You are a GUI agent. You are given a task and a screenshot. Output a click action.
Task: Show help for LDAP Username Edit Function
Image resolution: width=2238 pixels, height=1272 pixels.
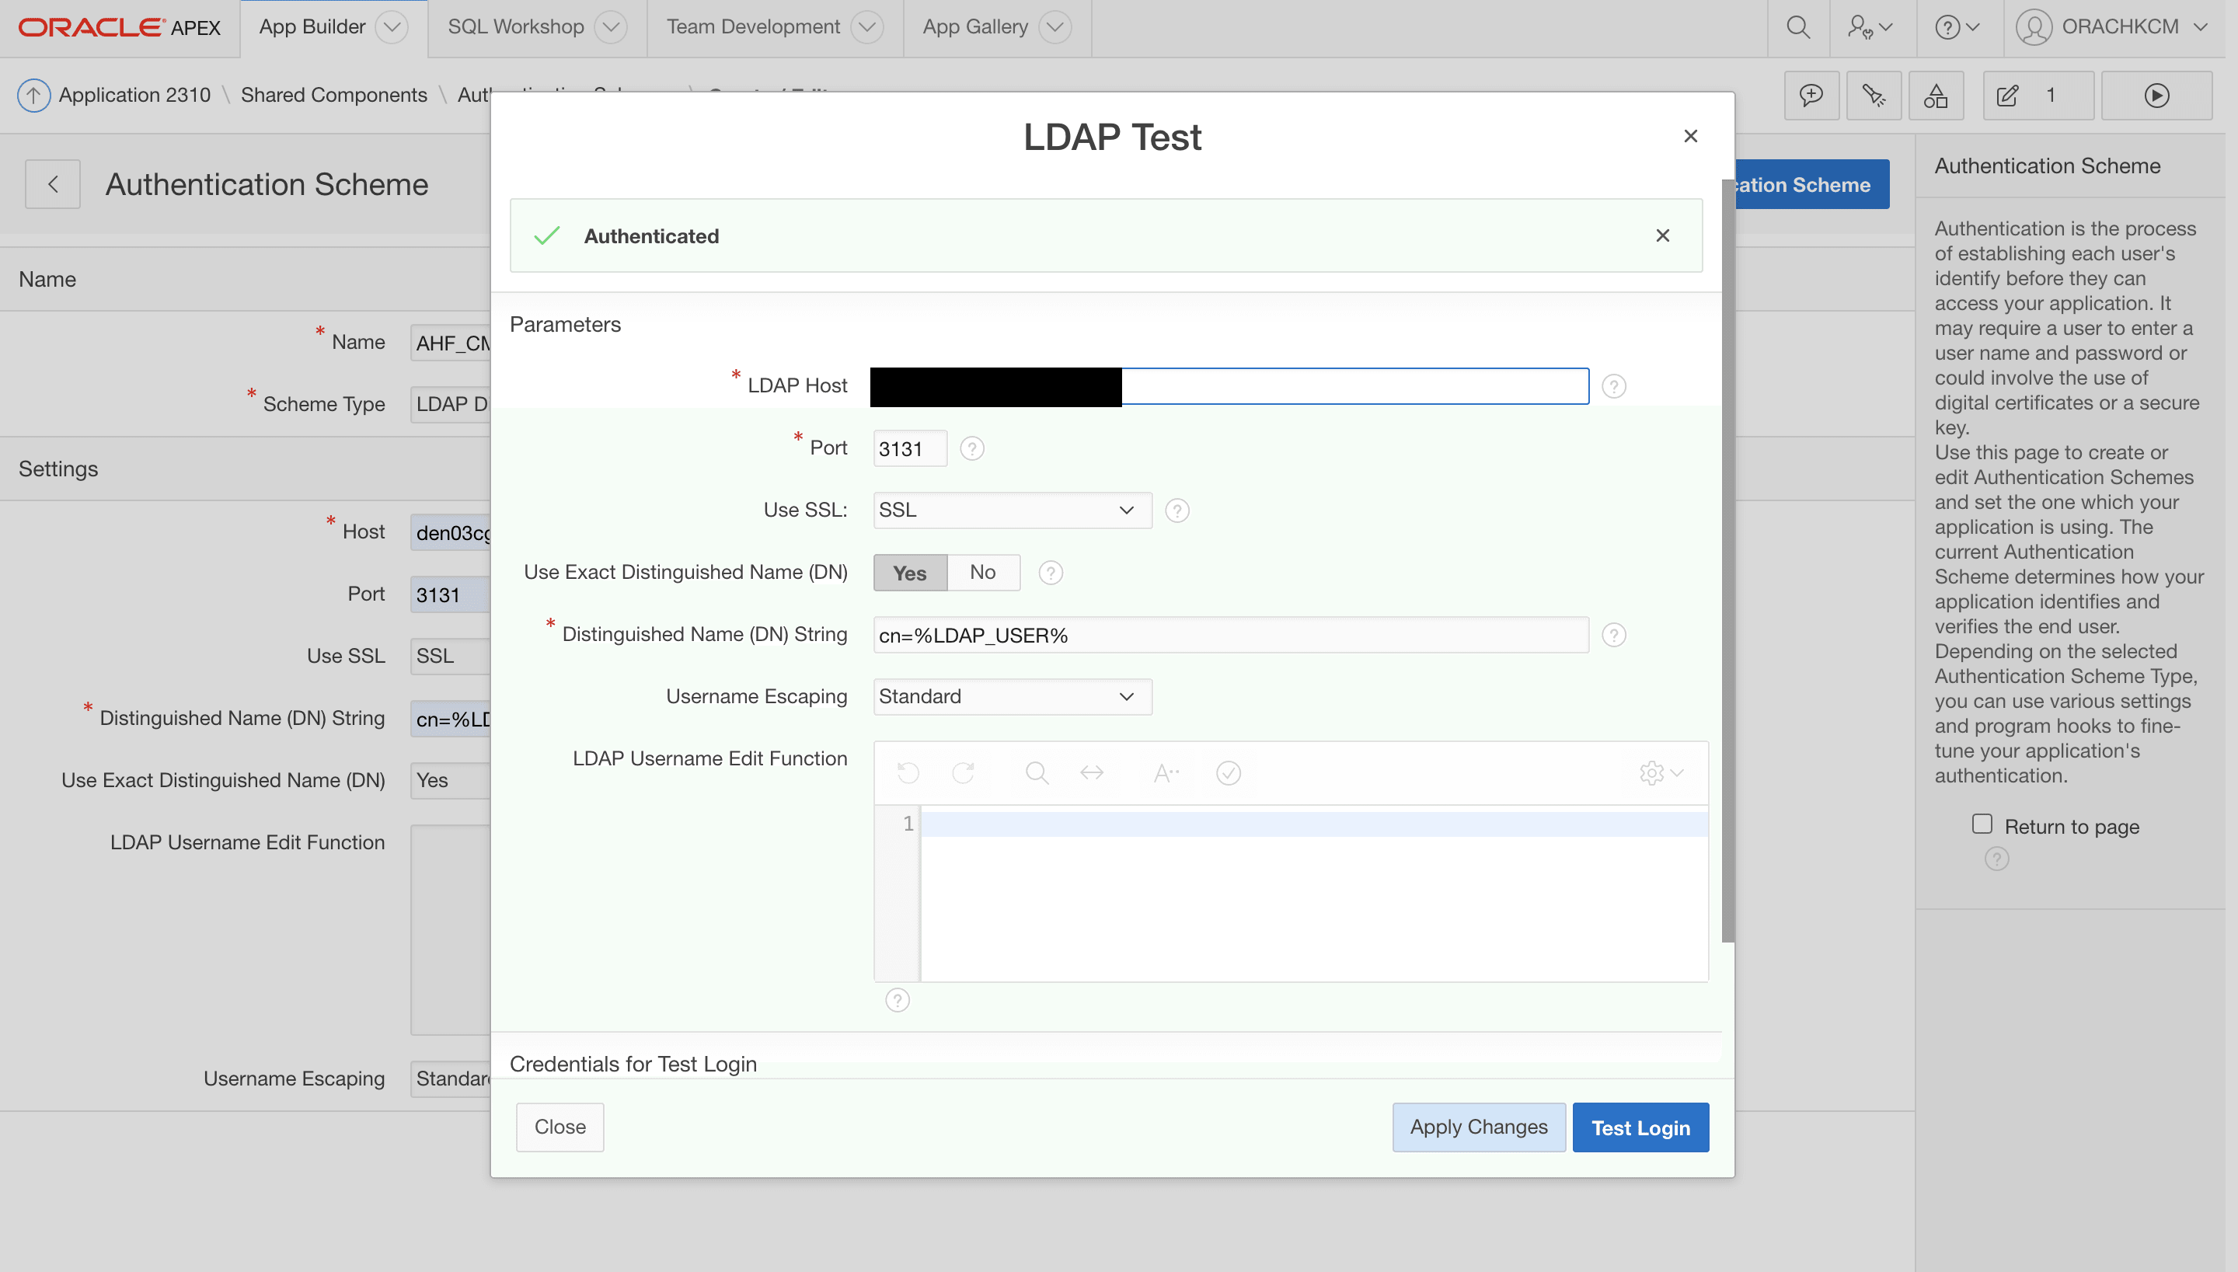click(x=897, y=1000)
